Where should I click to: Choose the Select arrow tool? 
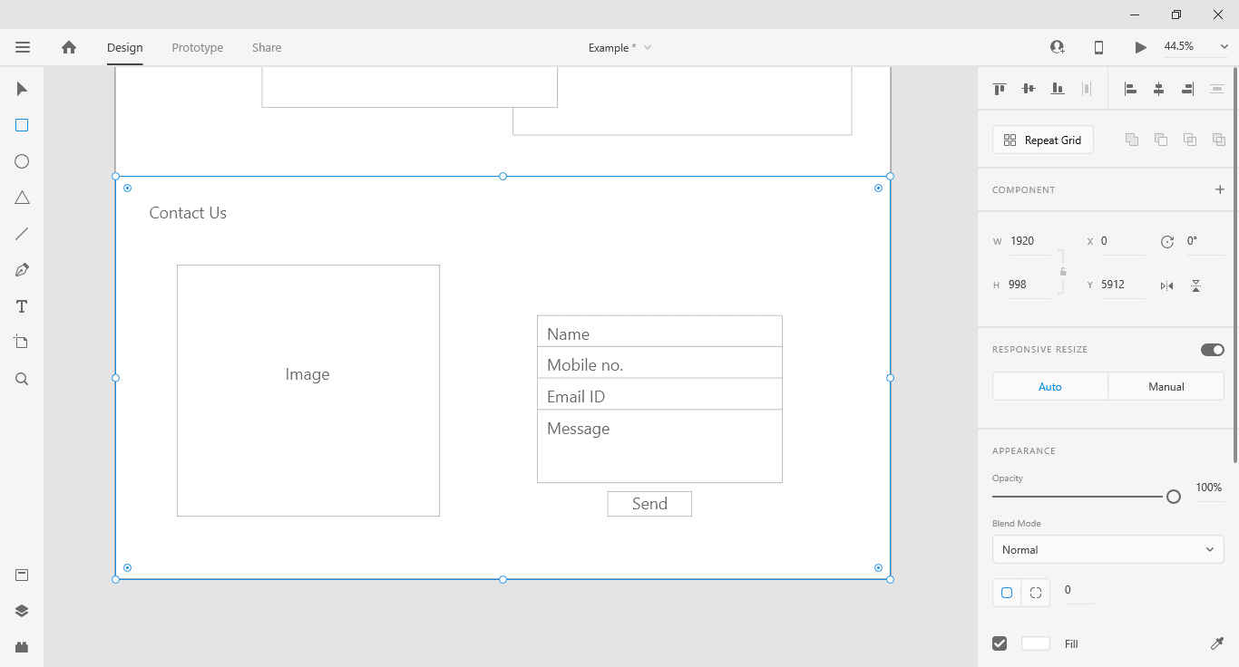point(22,89)
